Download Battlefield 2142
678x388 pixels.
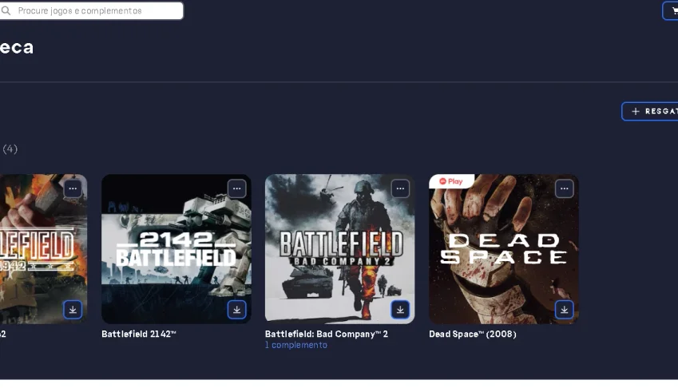pos(236,310)
